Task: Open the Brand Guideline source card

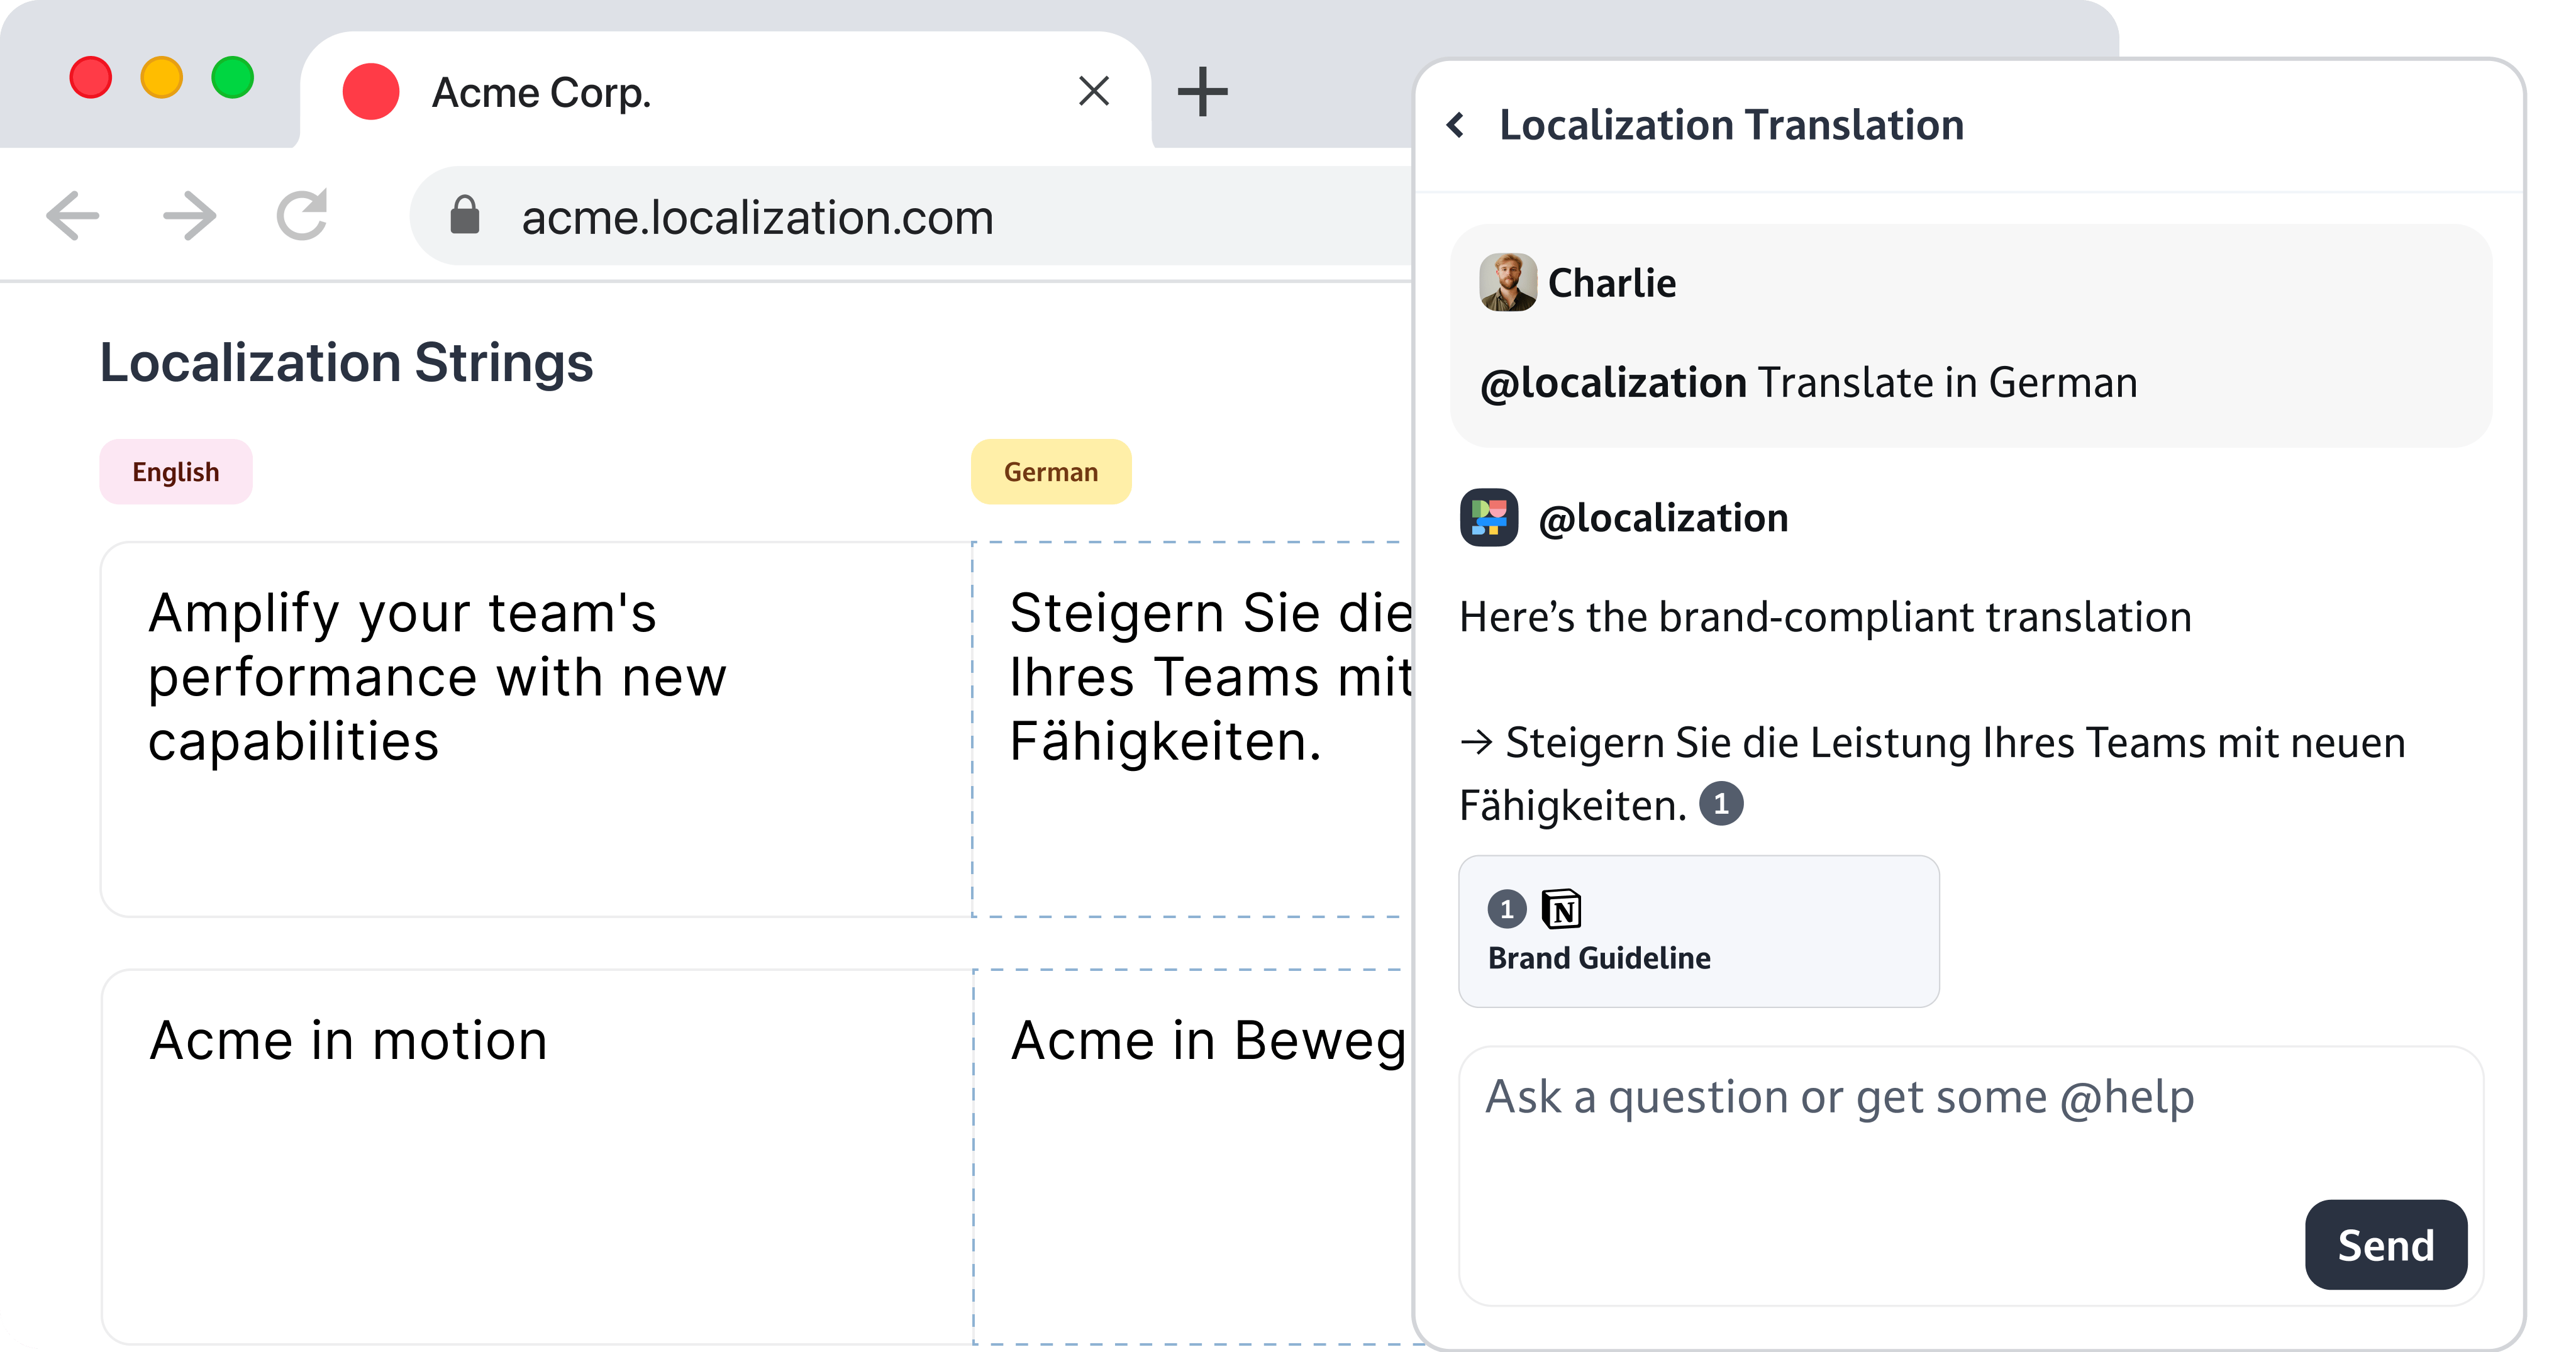Action: pyautogui.click(x=1699, y=931)
